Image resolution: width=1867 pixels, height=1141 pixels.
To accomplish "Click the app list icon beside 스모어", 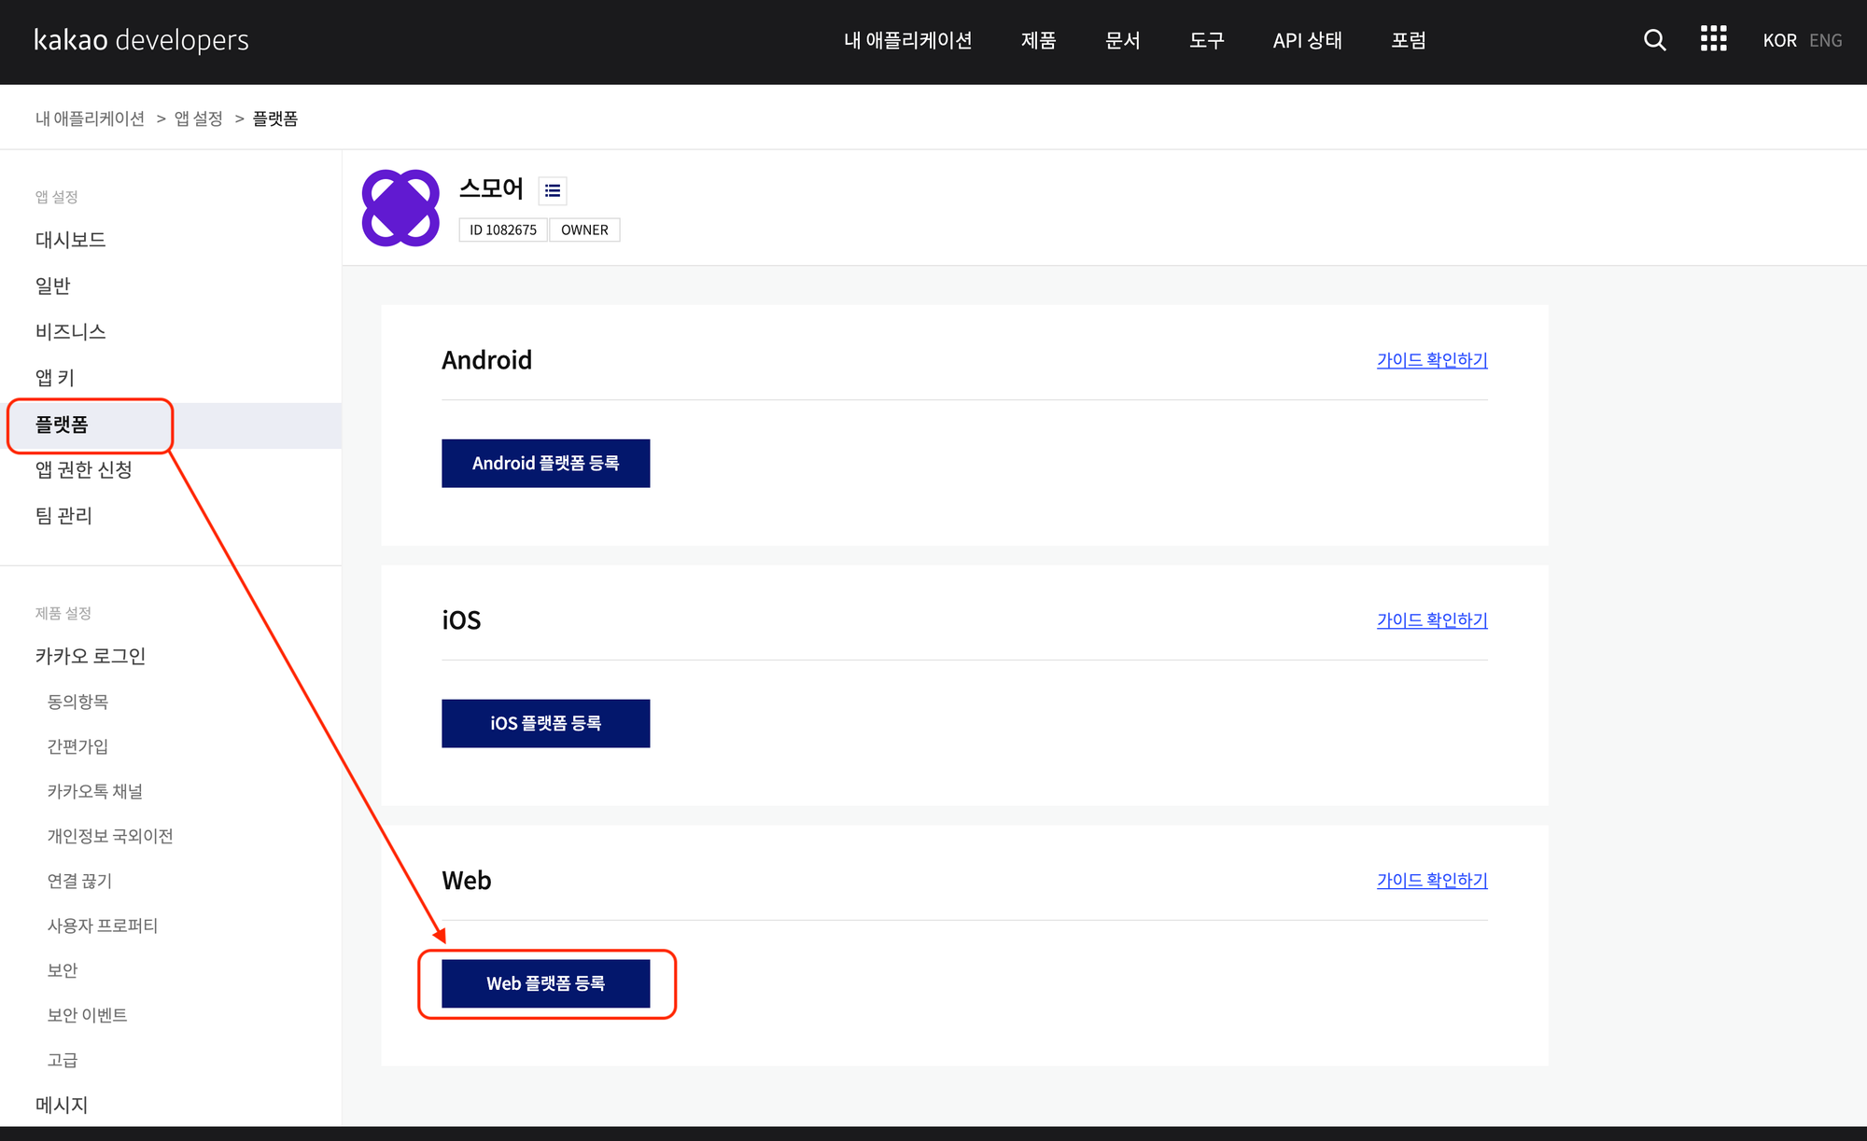I will click(553, 190).
